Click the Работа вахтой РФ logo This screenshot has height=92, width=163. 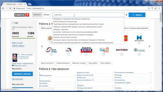coord(86,50)
